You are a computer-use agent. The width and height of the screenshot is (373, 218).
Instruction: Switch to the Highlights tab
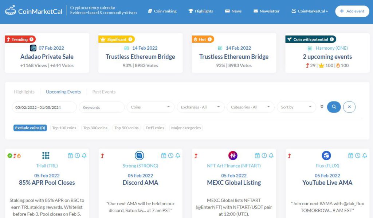(x=24, y=92)
